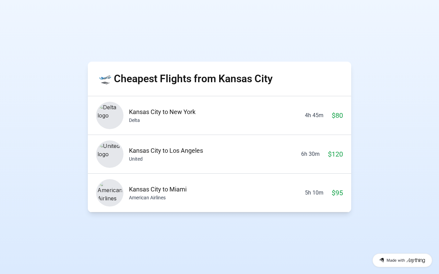The width and height of the screenshot is (439, 274).
Task: Click the American Airlines name label
Action: (147, 198)
